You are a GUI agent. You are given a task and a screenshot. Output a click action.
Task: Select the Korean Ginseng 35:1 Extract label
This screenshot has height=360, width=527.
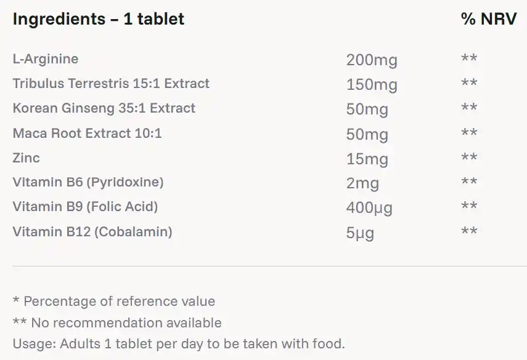(x=104, y=108)
